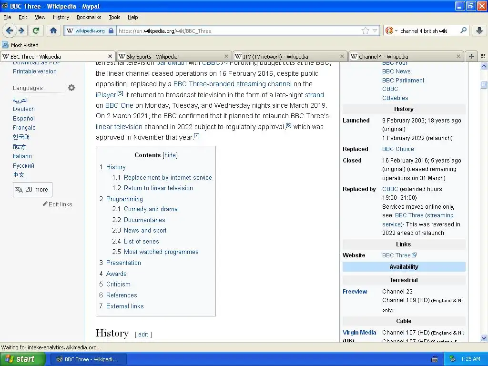Viewport: 488px width, 366px height.
Task: Follow the iPlayer link in article
Action: pyautogui.click(x=106, y=95)
